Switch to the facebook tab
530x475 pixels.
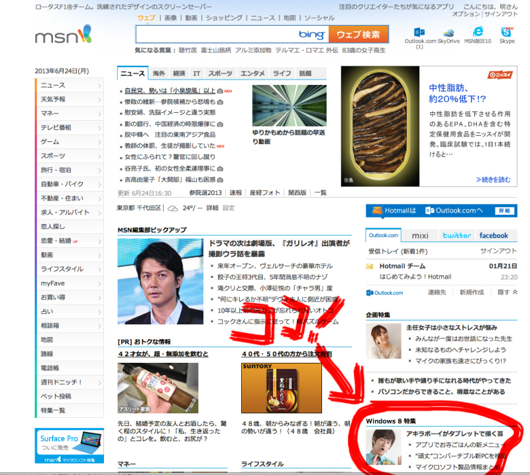(x=494, y=236)
